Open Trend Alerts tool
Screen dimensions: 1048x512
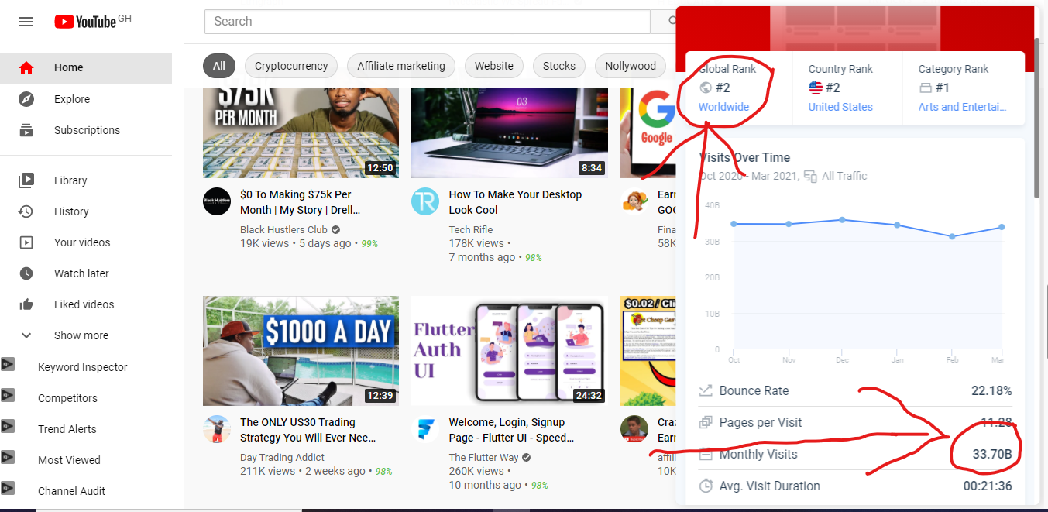click(67, 429)
